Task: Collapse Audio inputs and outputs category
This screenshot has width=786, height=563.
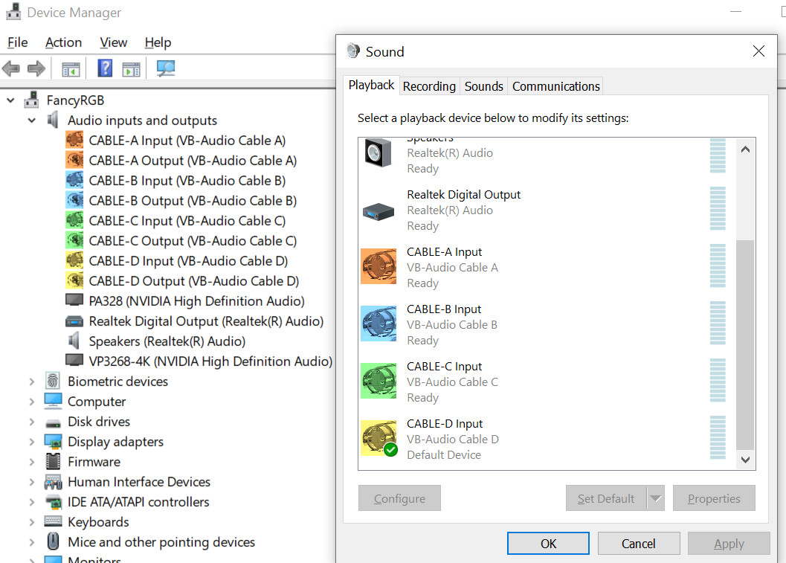Action: click(31, 120)
